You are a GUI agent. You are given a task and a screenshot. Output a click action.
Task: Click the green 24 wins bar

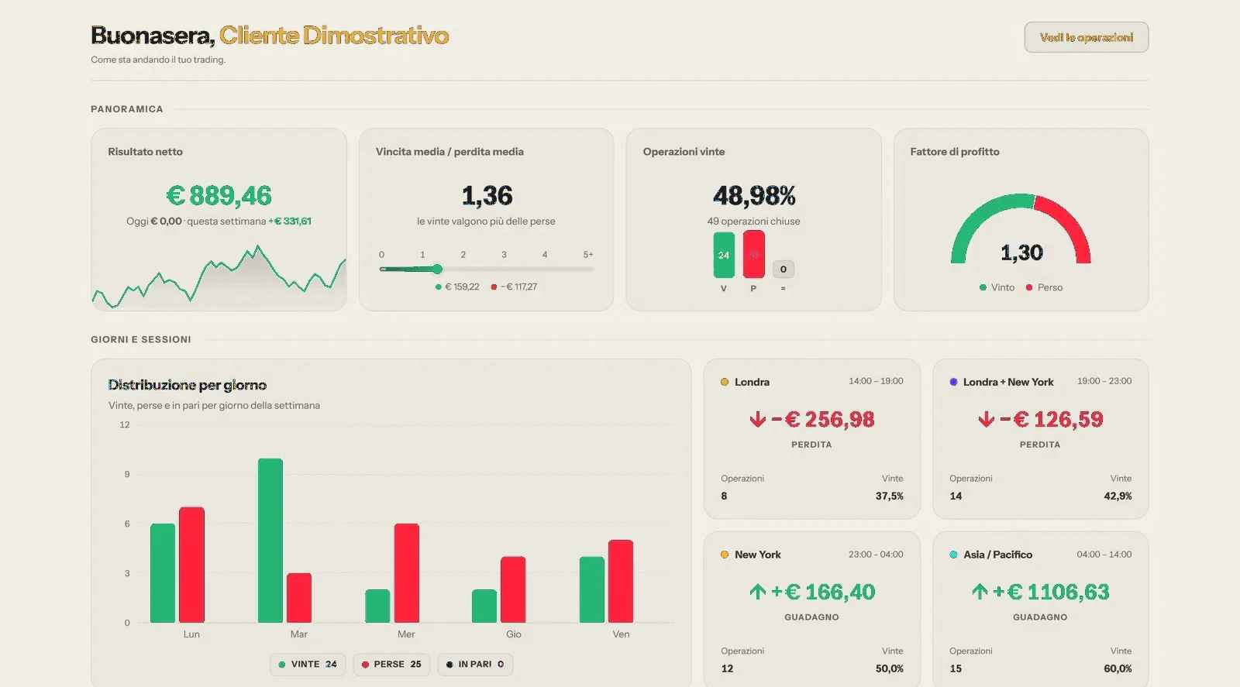(x=724, y=255)
